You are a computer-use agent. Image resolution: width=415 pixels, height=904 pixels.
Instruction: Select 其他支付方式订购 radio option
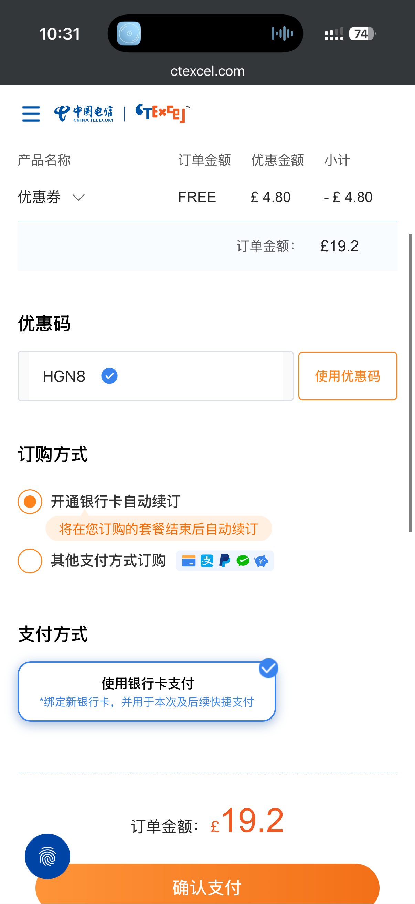pyautogui.click(x=30, y=561)
